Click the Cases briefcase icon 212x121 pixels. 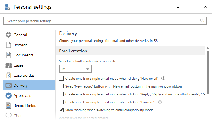[8, 65]
